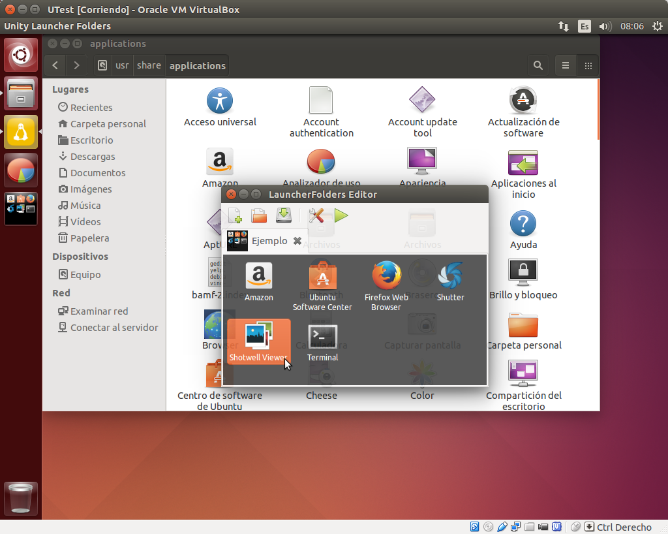
Task: Navigate to usr in the path bar
Action: point(122,66)
